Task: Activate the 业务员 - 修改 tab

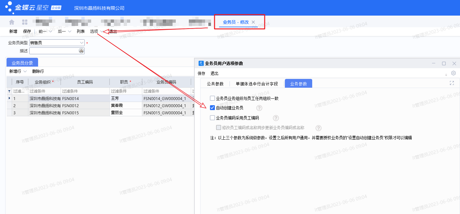Action: 236,22
